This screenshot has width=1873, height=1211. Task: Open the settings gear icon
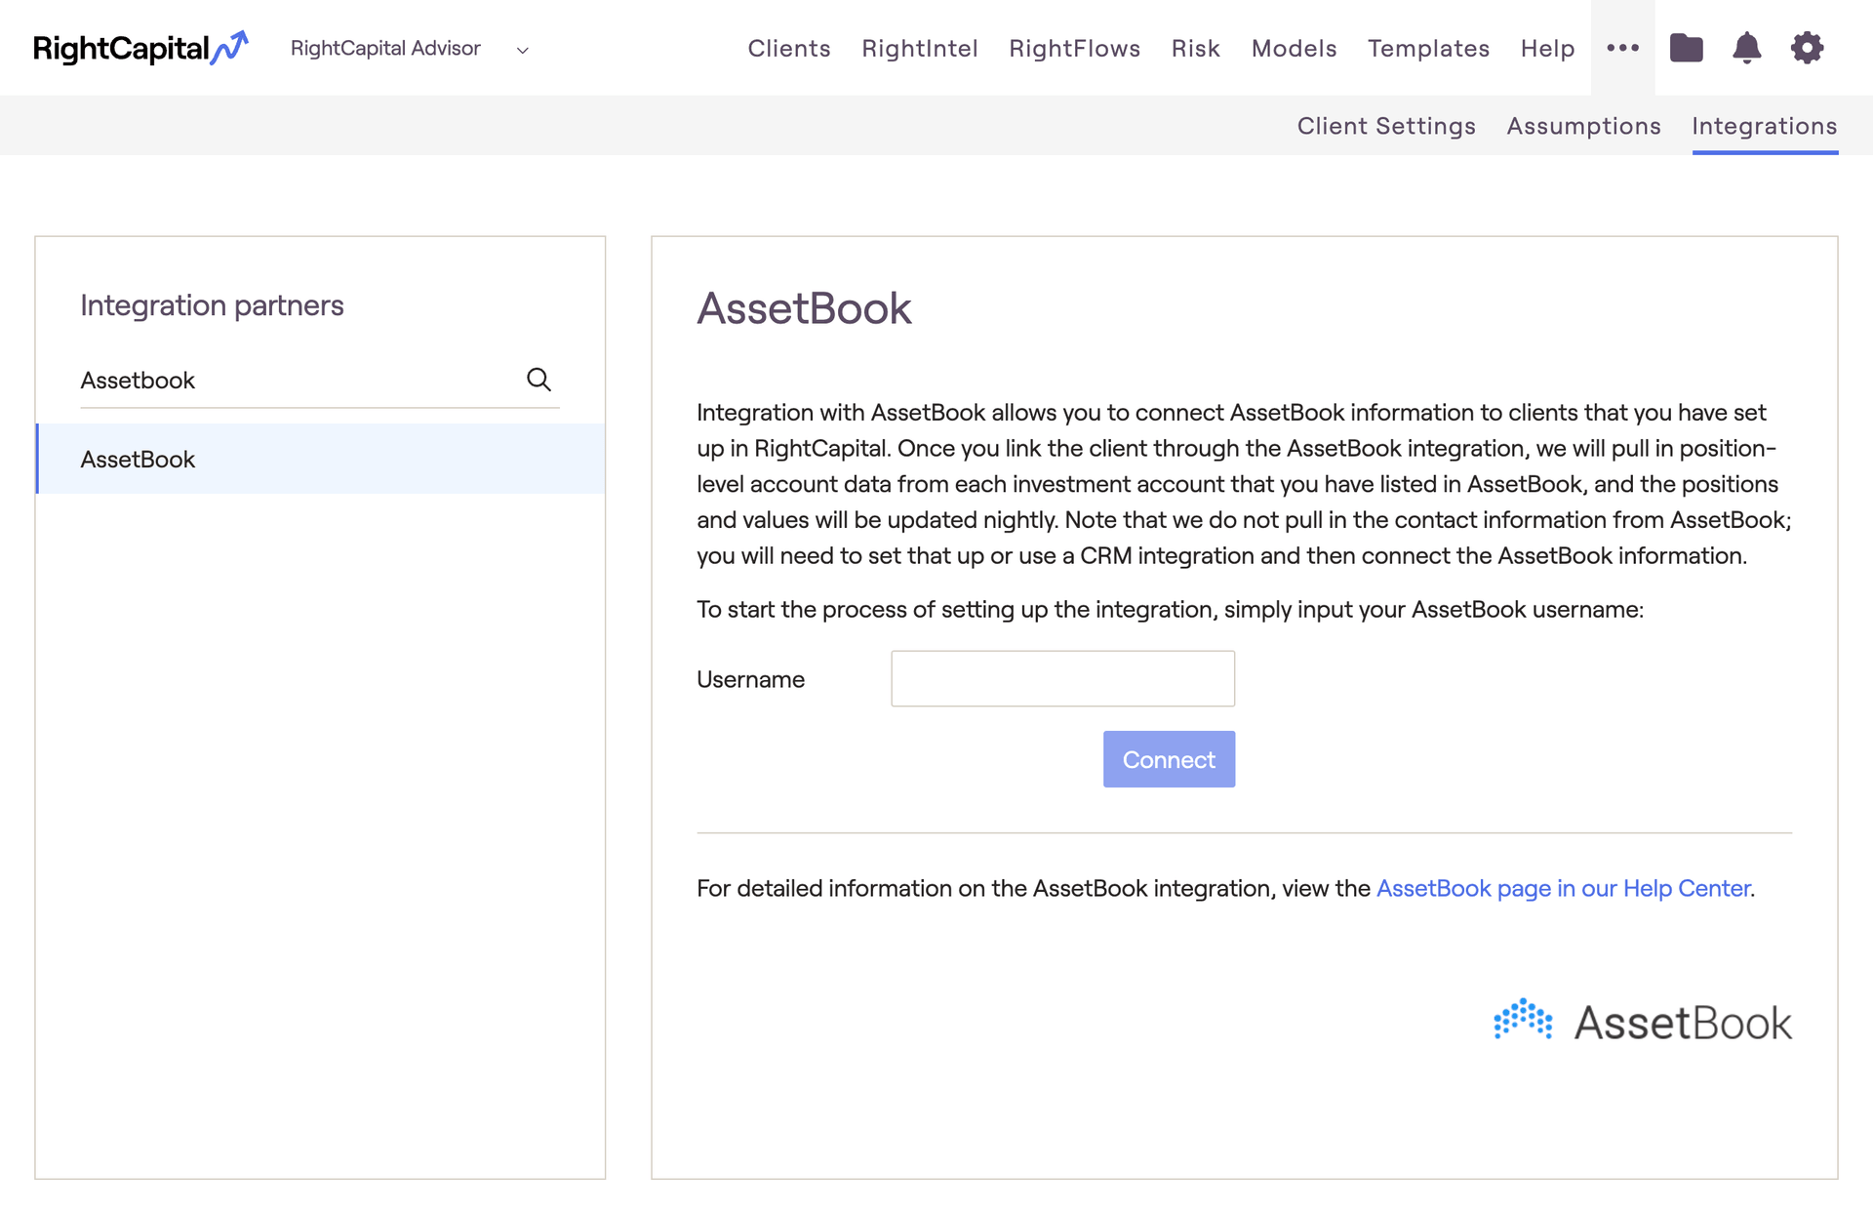point(1807,48)
